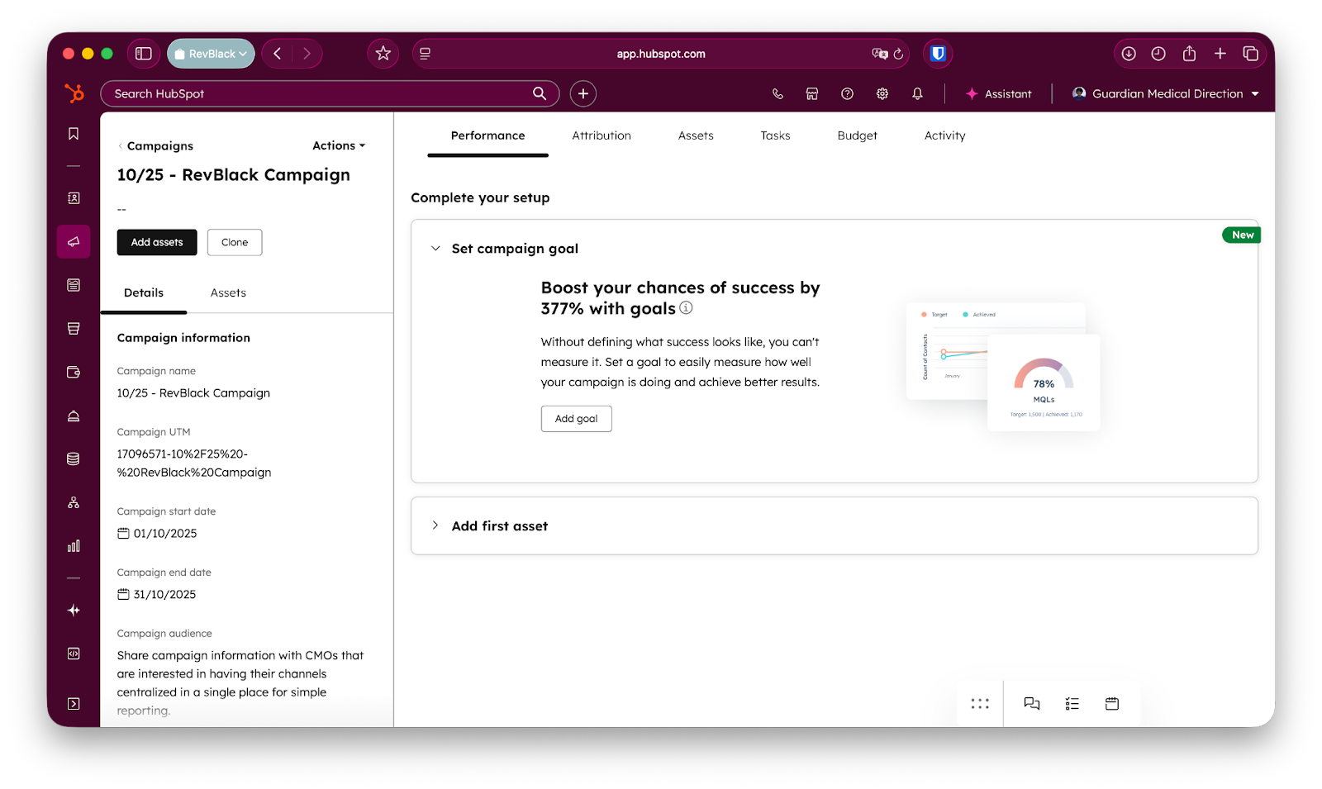
Task: Switch to the Budget tab
Action: pyautogui.click(x=857, y=135)
